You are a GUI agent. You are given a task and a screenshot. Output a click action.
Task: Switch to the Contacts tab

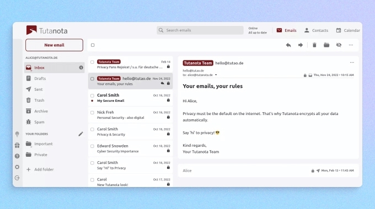(x=316, y=31)
